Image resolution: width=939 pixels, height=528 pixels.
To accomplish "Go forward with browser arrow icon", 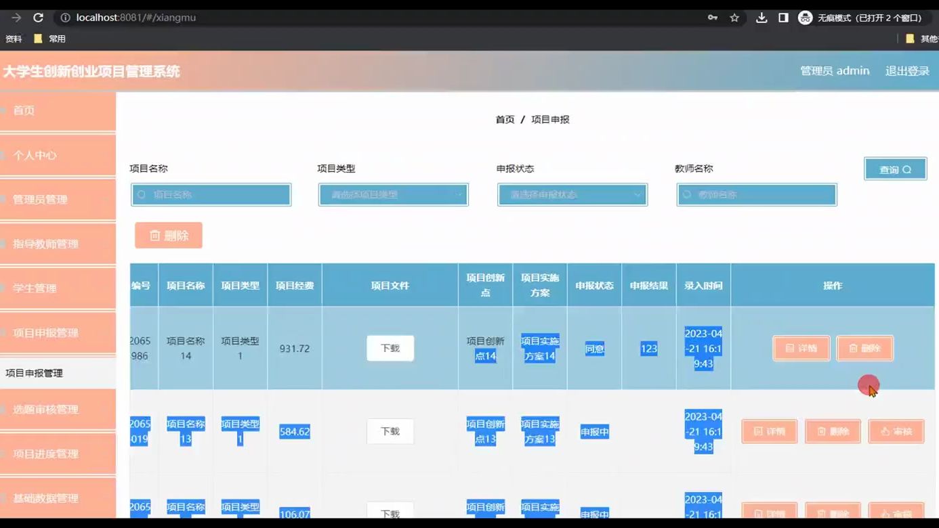I will click(x=16, y=18).
